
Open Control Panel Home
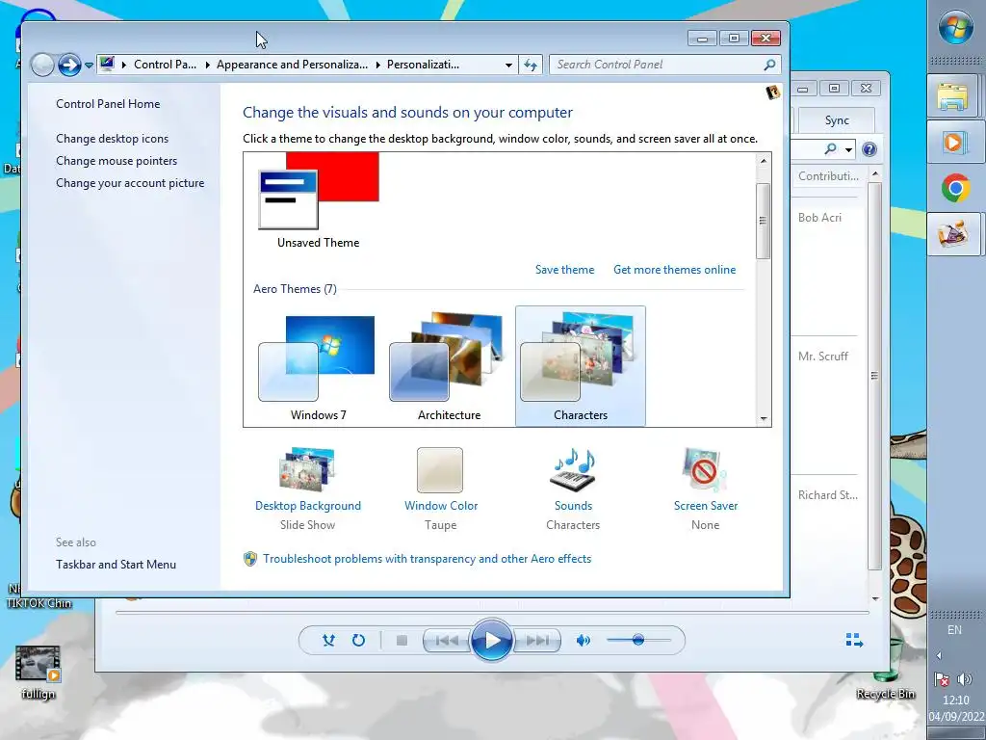(108, 104)
